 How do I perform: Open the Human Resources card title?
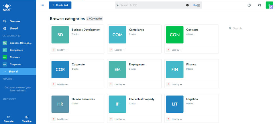(83, 99)
